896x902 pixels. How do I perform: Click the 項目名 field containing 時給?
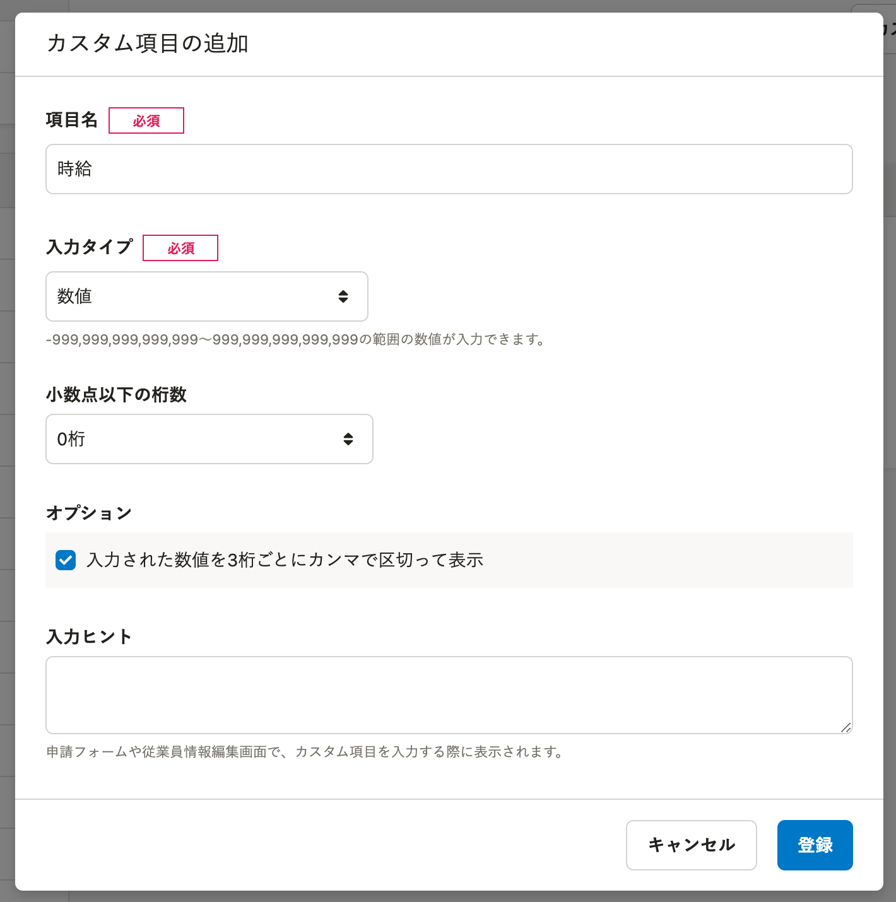[x=449, y=169]
